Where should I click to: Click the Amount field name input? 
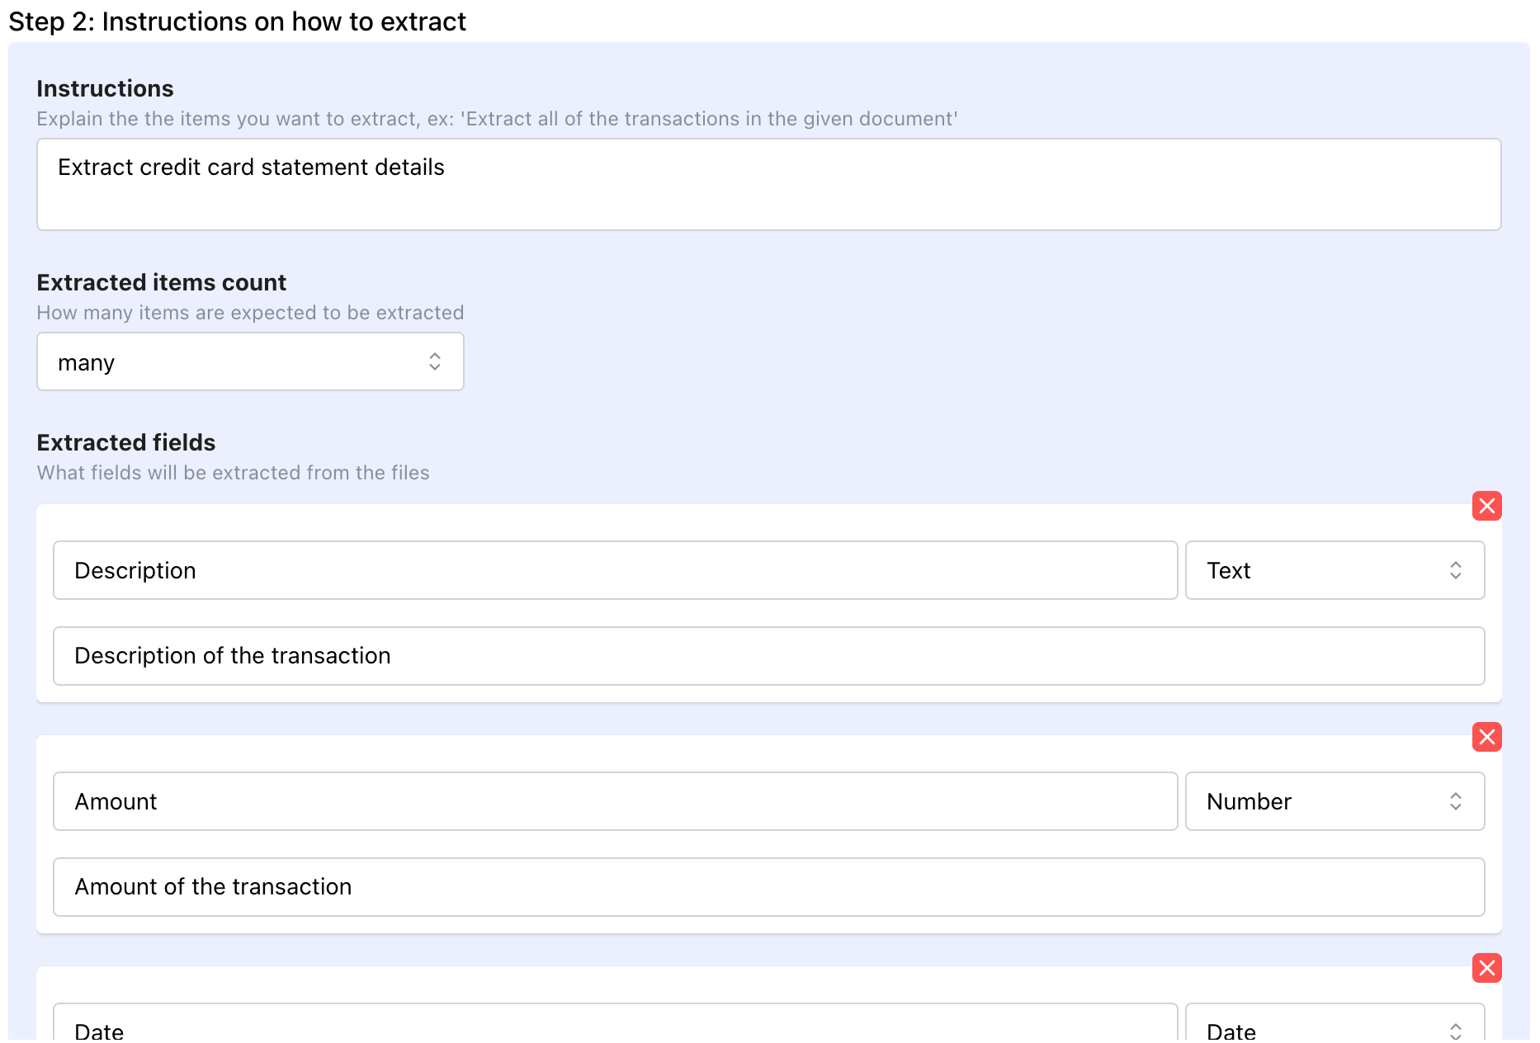pyautogui.click(x=615, y=801)
